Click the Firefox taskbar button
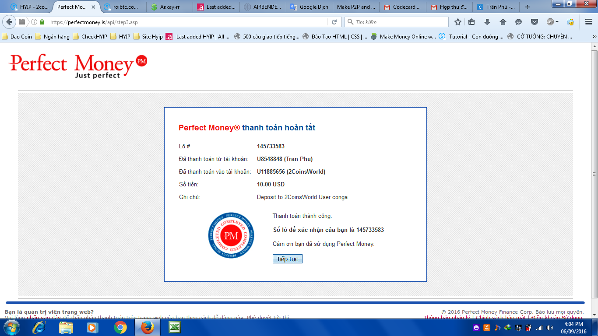This screenshot has height=336, width=598. coord(147,327)
